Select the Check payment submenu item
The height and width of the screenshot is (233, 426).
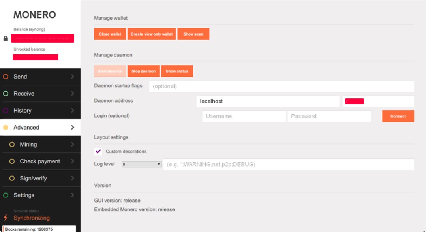click(40, 161)
